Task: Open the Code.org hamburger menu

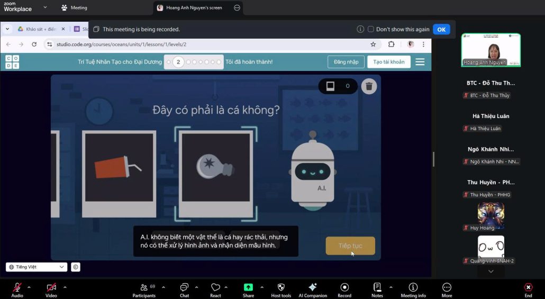Action: click(x=420, y=62)
